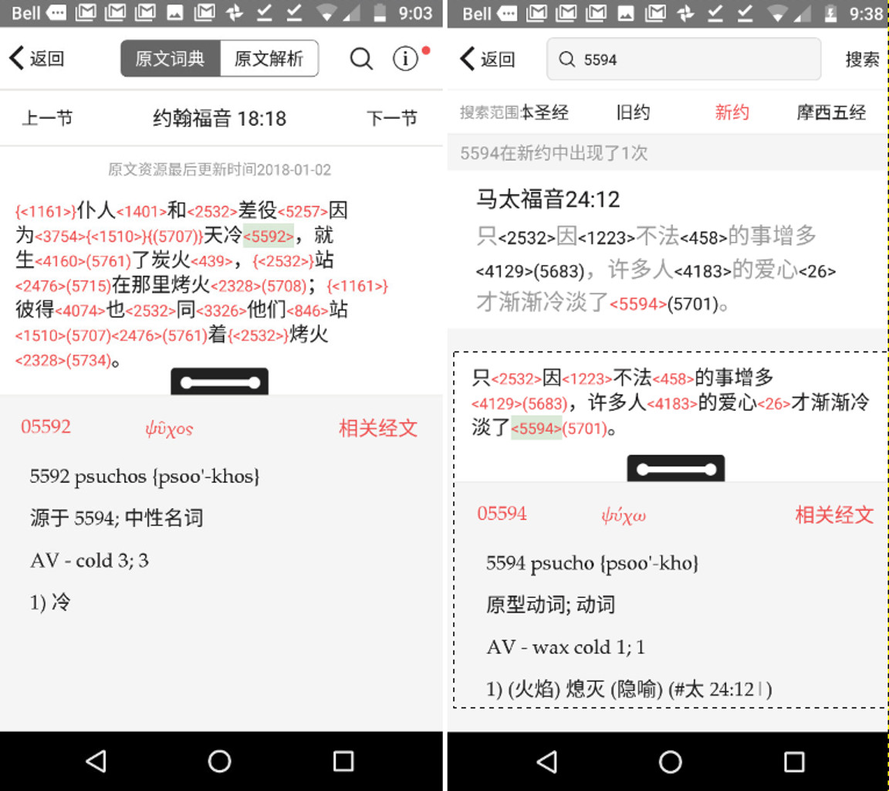The image size is (889, 791).
Task: Switch to 原文解析 segment
Action: click(269, 59)
